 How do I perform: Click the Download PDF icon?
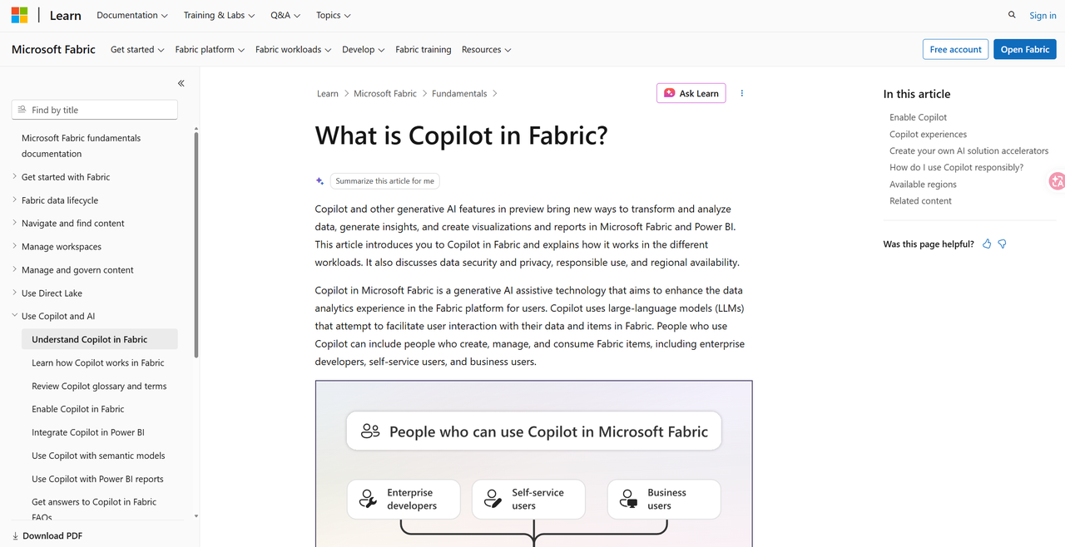16,535
